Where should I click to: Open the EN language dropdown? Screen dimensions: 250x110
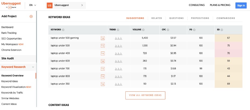[33, 5]
